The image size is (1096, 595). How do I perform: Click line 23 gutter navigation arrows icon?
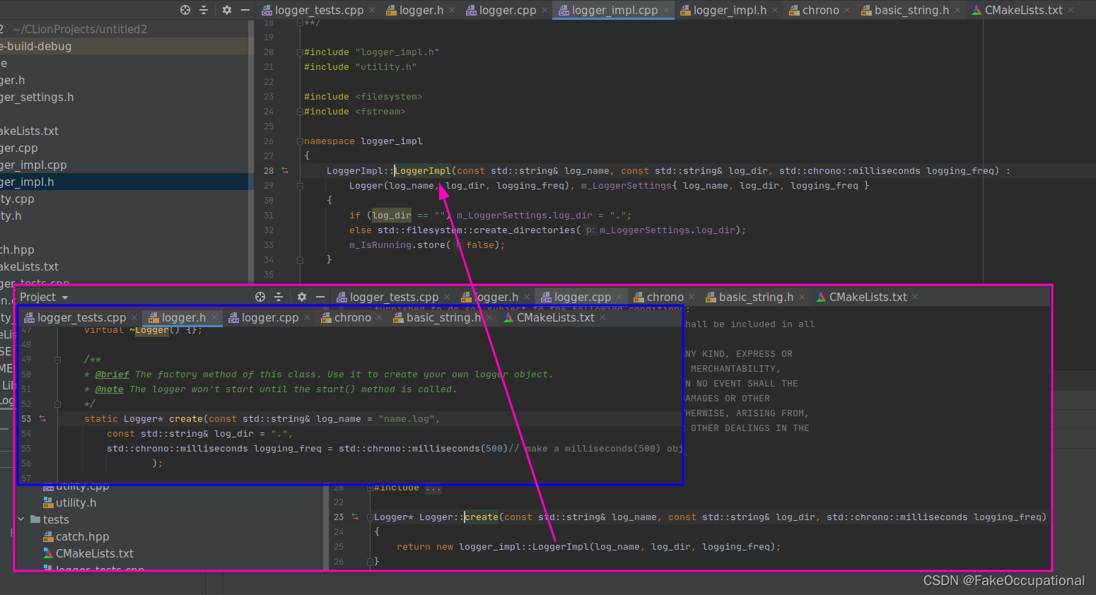pyautogui.click(x=355, y=517)
